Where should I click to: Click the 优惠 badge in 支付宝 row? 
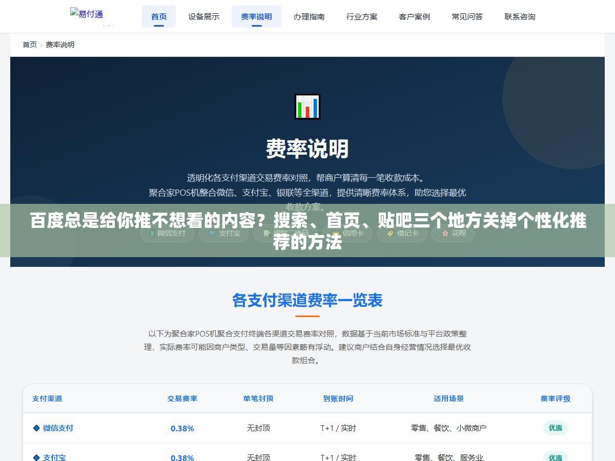(x=556, y=457)
